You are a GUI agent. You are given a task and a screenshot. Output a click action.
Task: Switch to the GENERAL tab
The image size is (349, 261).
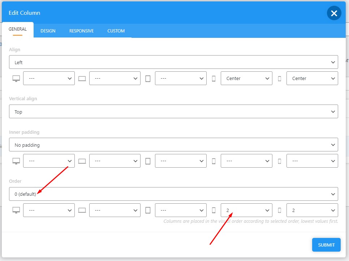(18, 29)
